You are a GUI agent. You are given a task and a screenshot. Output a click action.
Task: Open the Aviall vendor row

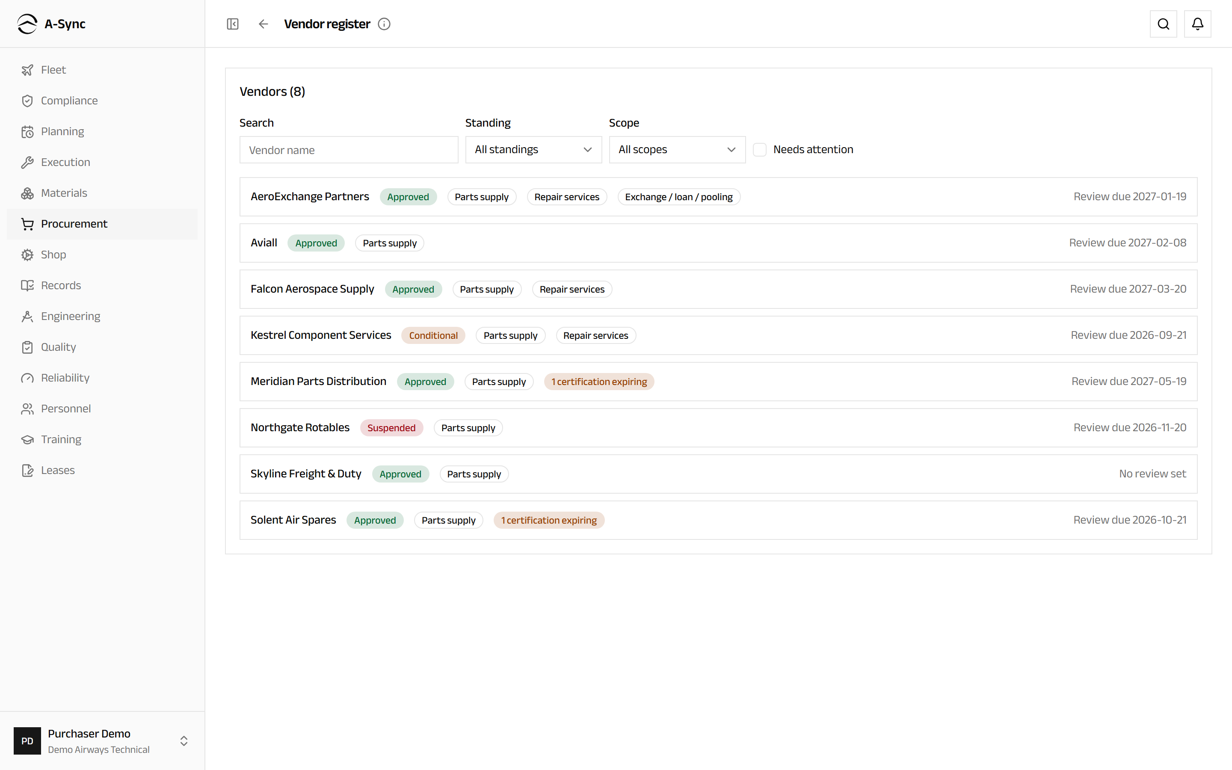[718, 243]
